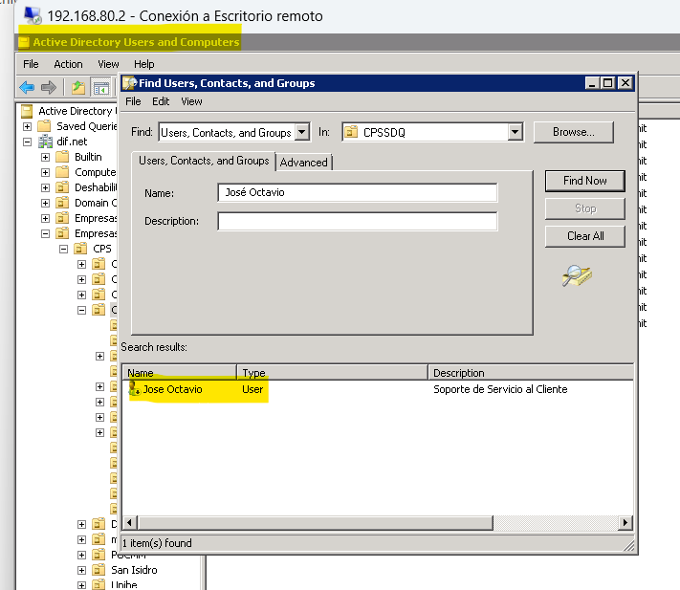
Task: Expand the Builtin node
Action: (46, 157)
